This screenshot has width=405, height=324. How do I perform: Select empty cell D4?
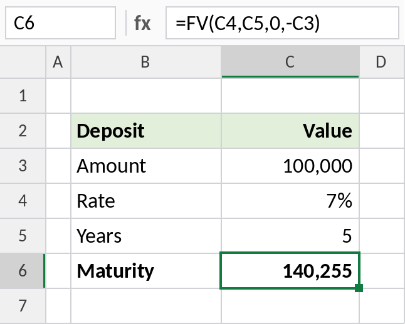[382, 201]
